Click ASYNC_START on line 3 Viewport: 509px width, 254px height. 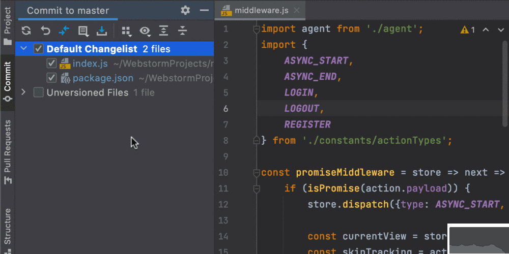pyautogui.click(x=316, y=60)
